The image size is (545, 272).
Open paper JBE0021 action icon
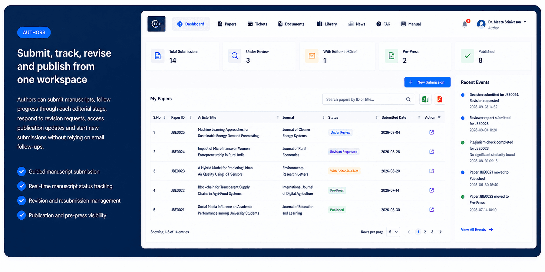tap(431, 210)
